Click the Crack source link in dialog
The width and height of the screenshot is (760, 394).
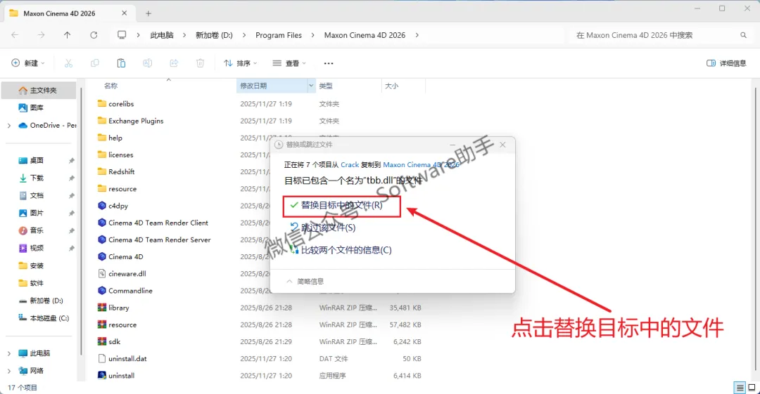point(350,164)
